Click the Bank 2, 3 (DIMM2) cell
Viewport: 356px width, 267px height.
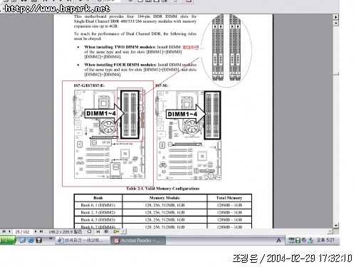click(98, 212)
